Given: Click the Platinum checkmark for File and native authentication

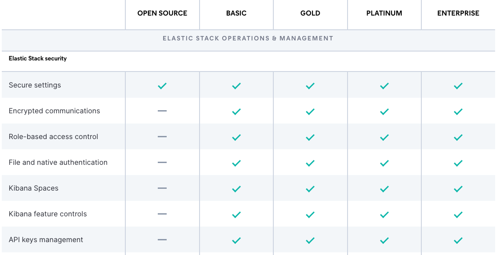Looking at the screenshot, I should tap(384, 163).
